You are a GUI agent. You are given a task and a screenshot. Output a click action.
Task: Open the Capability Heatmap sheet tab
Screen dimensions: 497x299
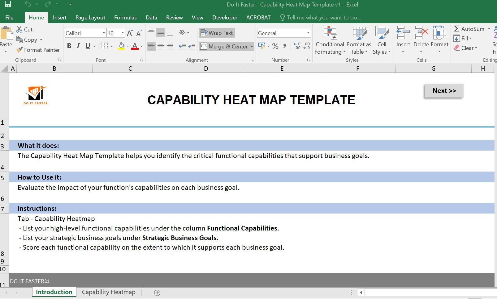click(x=109, y=292)
